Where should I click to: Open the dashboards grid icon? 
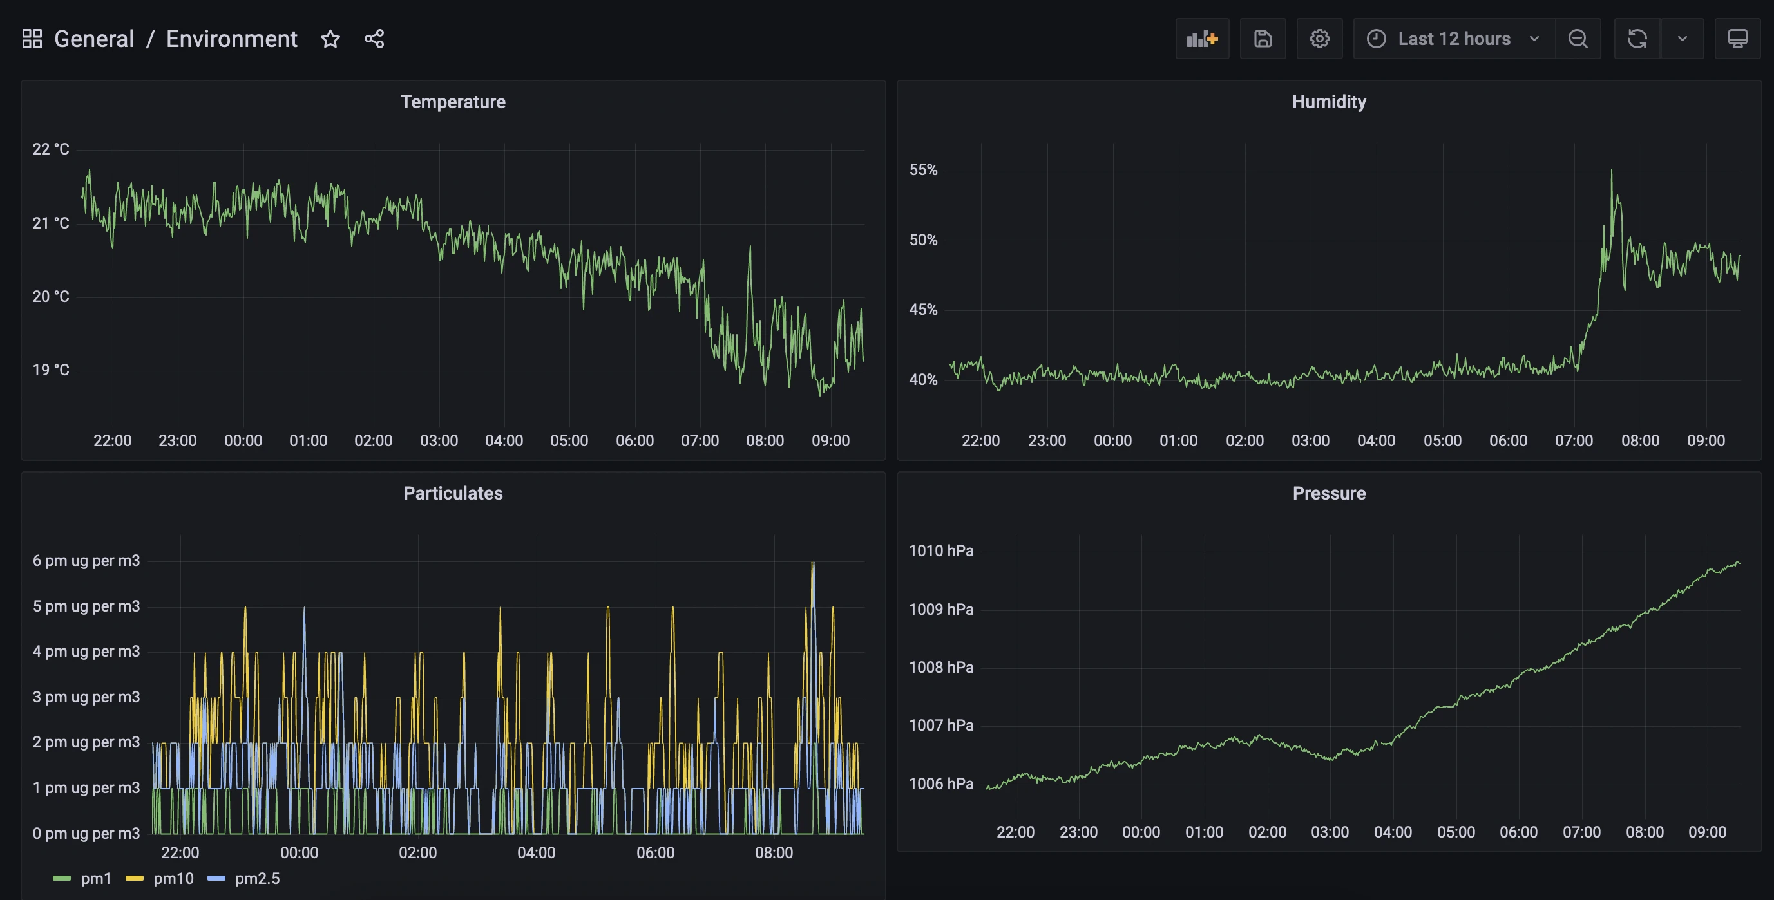point(32,39)
